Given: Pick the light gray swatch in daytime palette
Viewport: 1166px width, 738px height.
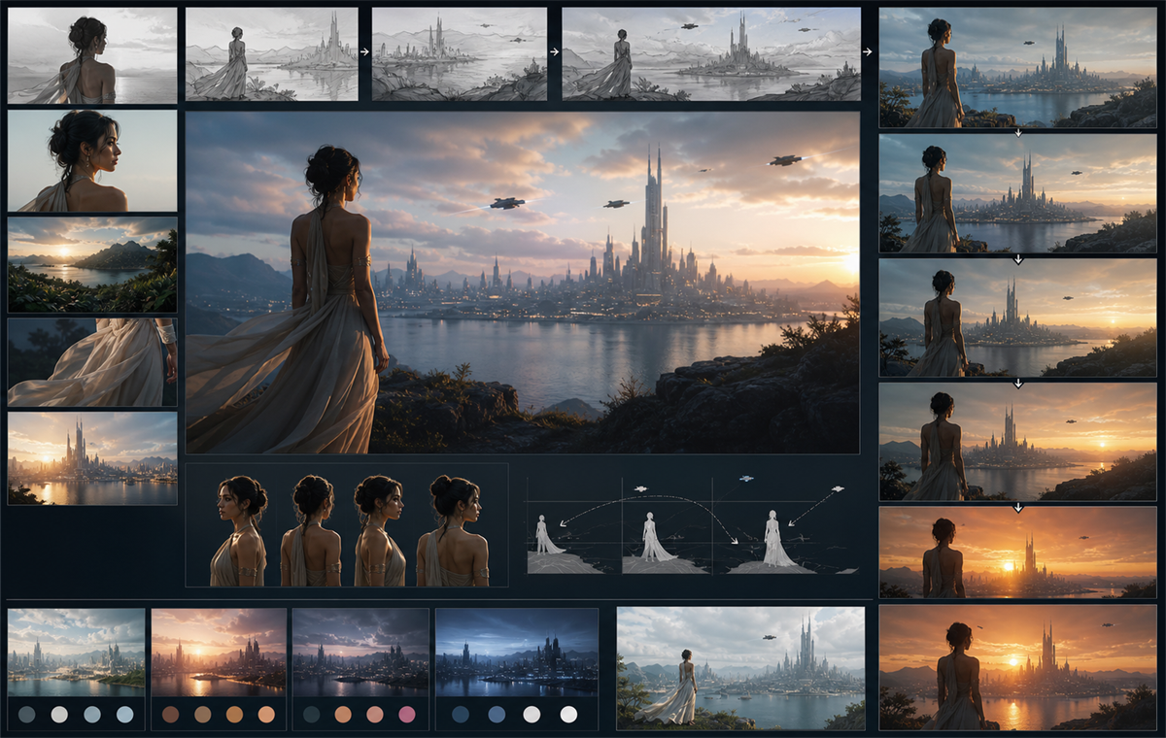Looking at the screenshot, I should tap(59, 714).
